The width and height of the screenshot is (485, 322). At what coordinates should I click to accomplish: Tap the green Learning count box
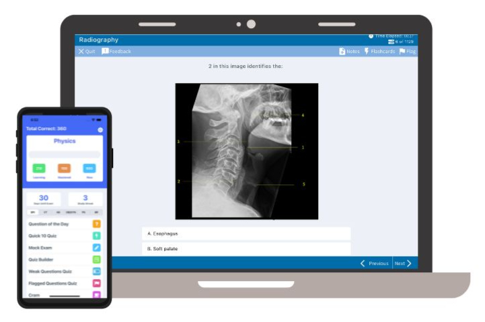tap(39, 168)
